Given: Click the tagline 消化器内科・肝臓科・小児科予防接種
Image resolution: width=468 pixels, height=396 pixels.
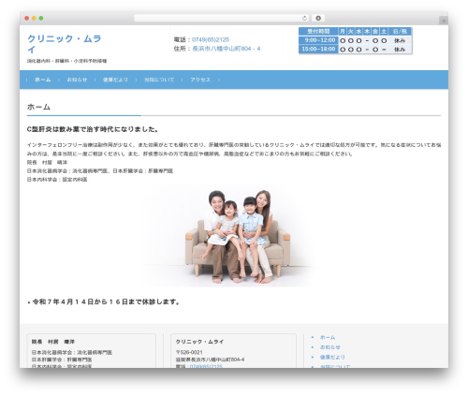Looking at the screenshot, I should (66, 61).
